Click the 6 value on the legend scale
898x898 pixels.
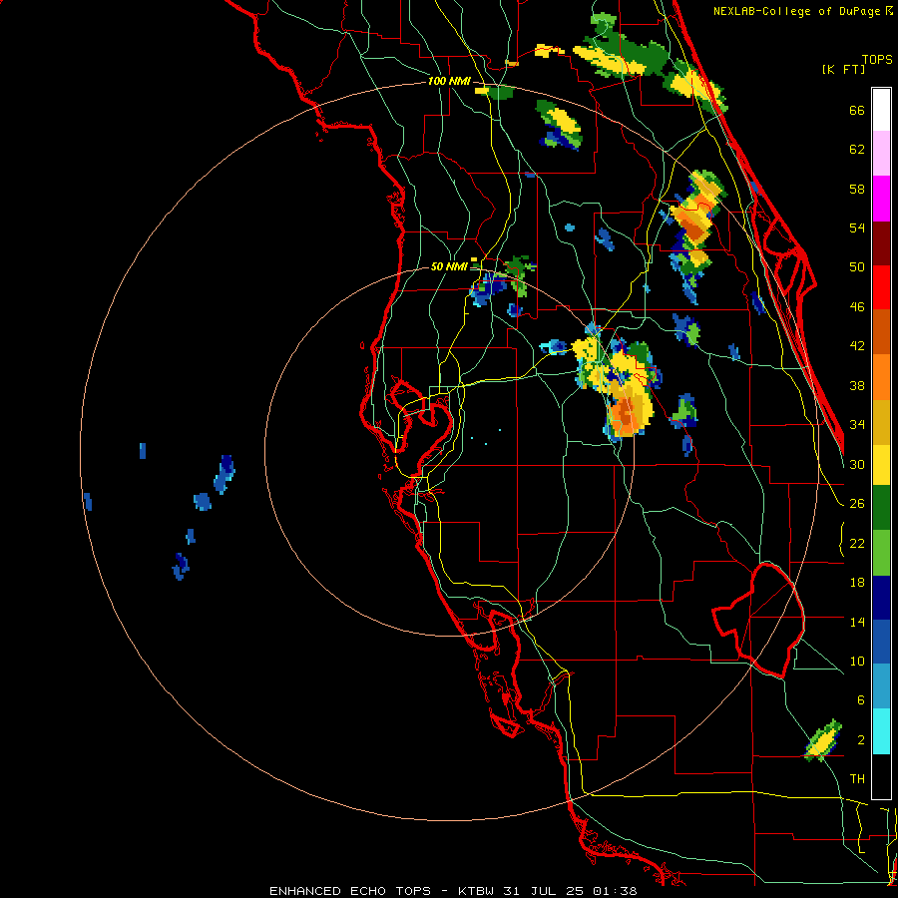(x=861, y=699)
